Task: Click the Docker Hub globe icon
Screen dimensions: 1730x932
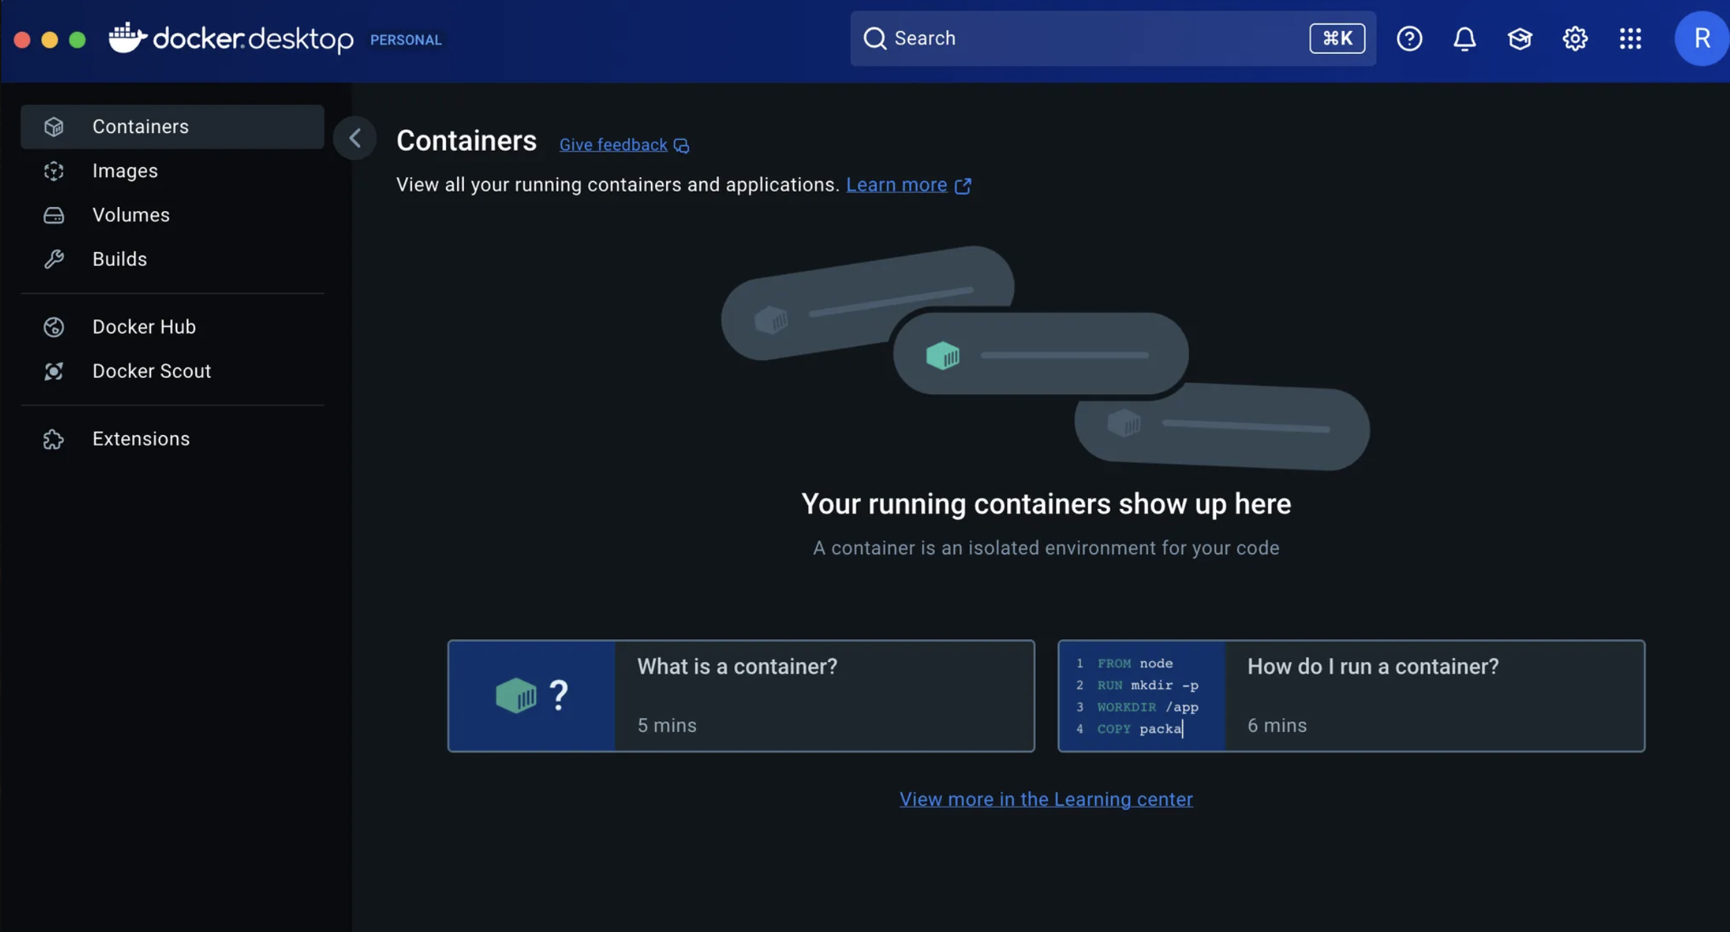Action: pyautogui.click(x=54, y=327)
